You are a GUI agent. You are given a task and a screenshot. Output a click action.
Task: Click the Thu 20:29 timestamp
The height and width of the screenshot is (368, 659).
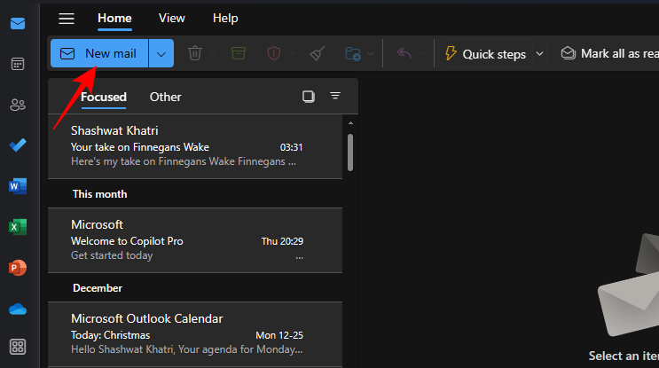[x=282, y=241]
